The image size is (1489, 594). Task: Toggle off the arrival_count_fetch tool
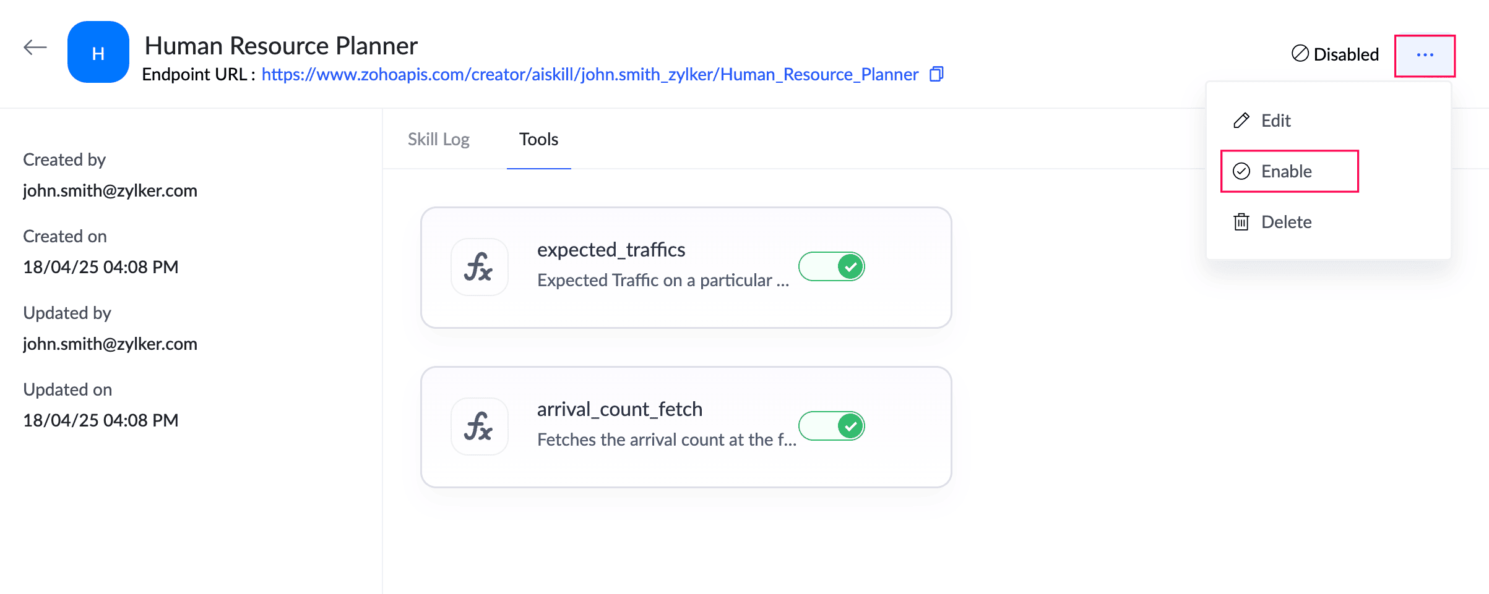[832, 426]
